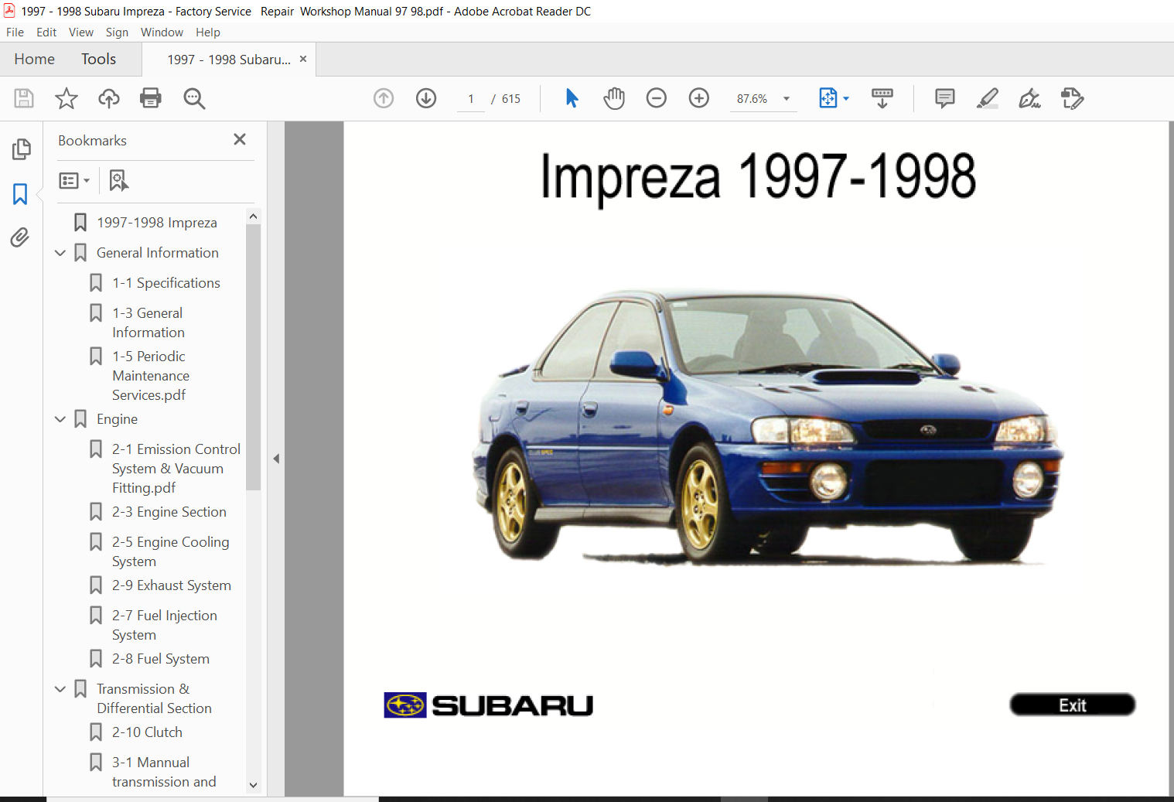The width and height of the screenshot is (1174, 802).
Task: Open the 1-1 Specifications bookmark
Action: coord(166,283)
